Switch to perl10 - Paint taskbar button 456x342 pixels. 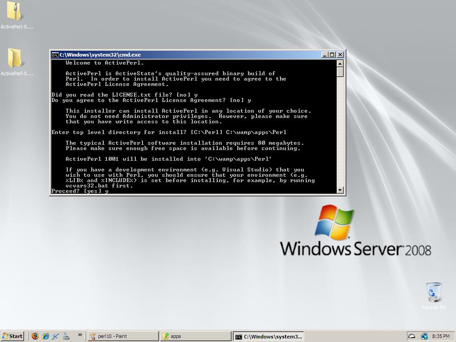(x=123, y=336)
